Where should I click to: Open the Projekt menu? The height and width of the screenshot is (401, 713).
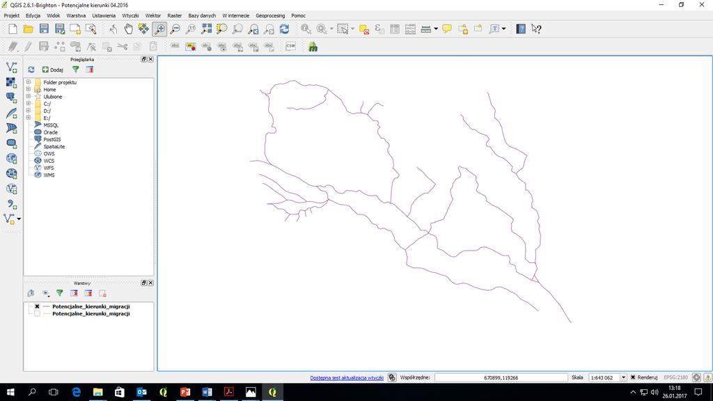pyautogui.click(x=11, y=15)
